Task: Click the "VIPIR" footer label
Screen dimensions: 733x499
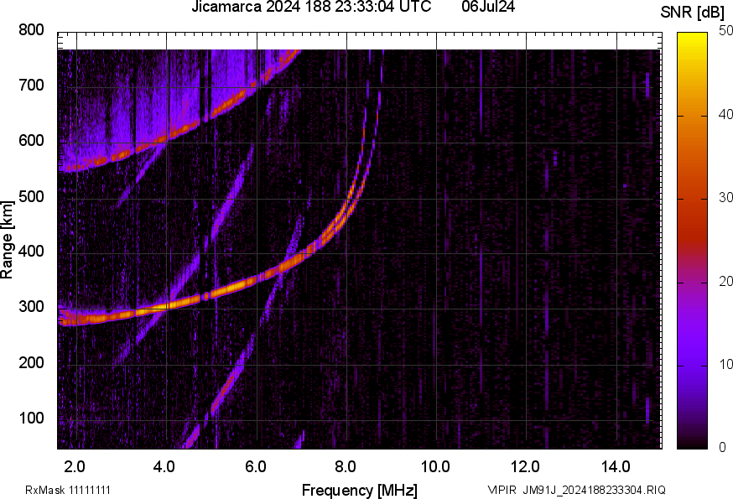Action: (x=502, y=490)
